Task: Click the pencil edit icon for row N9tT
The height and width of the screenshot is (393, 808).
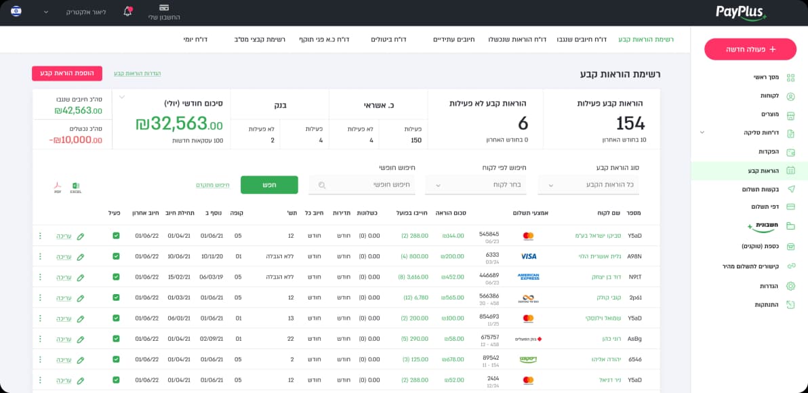Action: [x=80, y=277]
